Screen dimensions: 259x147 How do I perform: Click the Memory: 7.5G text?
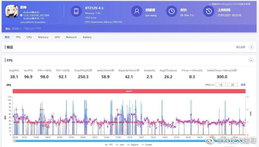[93, 13]
